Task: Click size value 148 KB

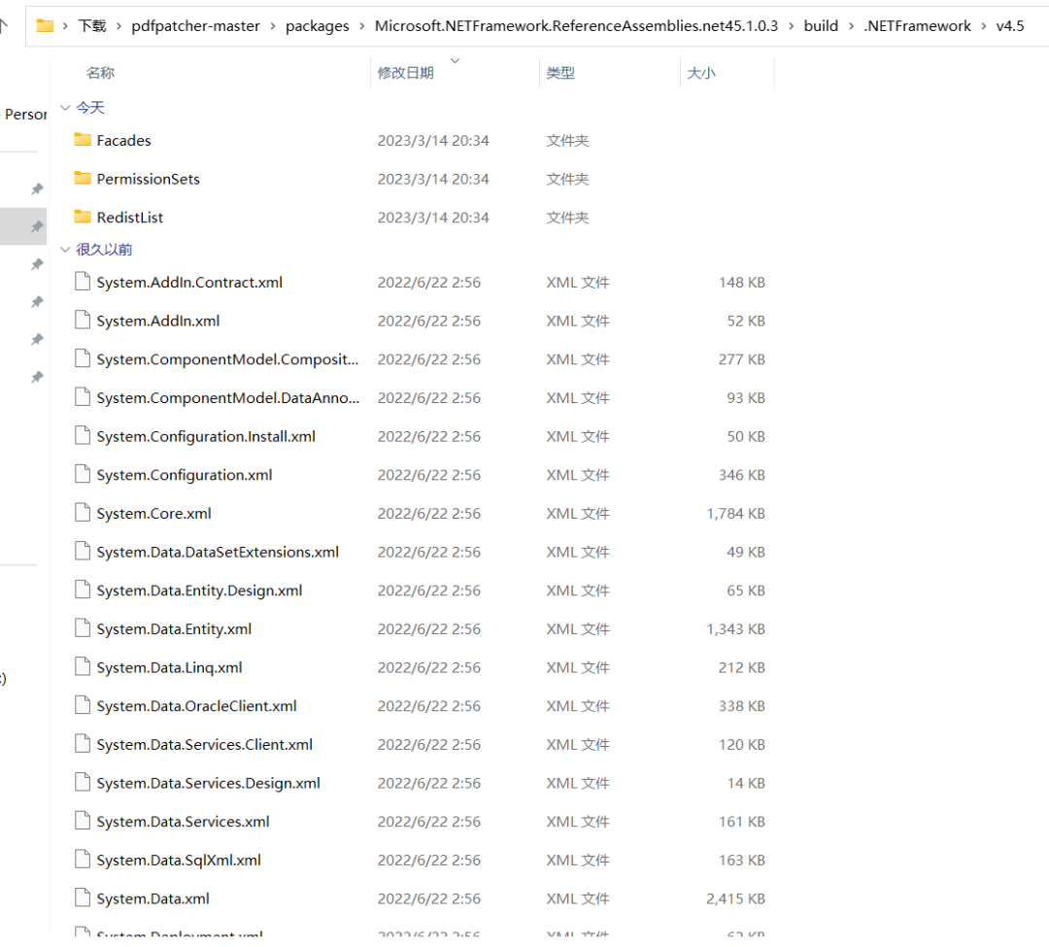Action: coord(742,283)
